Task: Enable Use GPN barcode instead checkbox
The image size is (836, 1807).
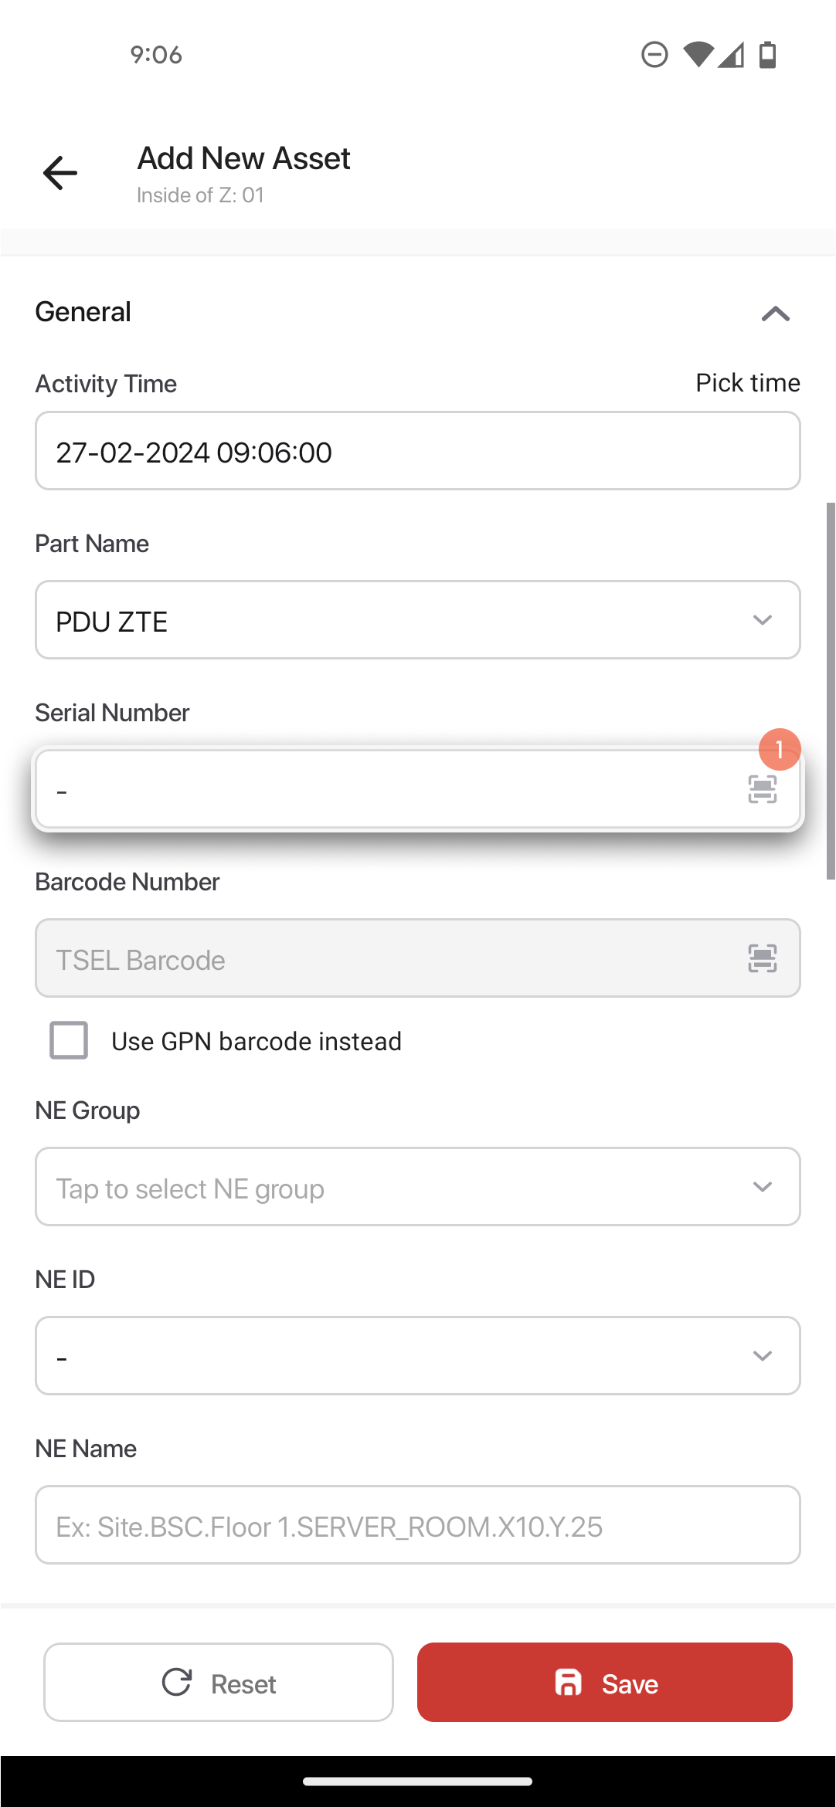Action: point(69,1040)
